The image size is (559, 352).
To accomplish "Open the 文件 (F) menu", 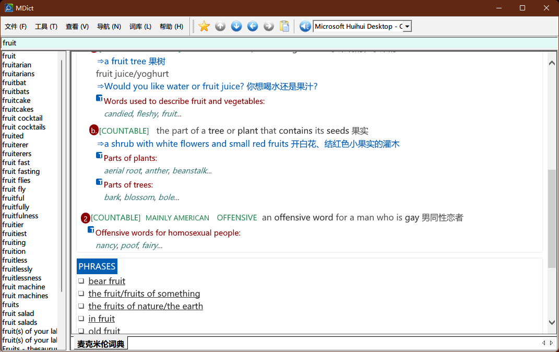I will coord(16,27).
